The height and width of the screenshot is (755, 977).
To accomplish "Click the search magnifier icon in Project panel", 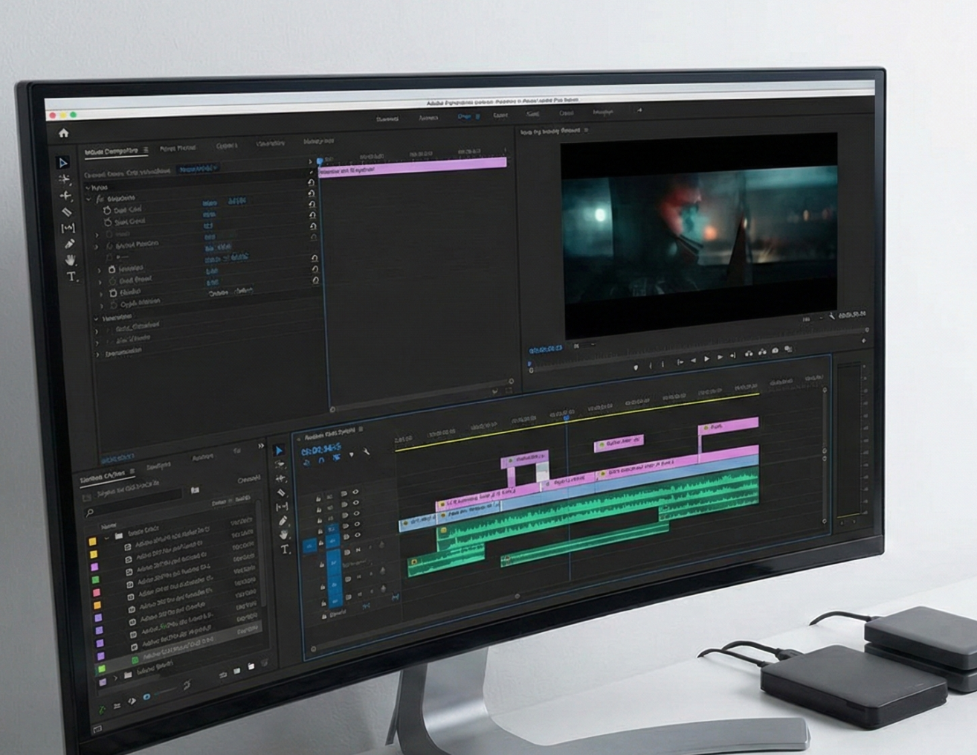I will (90, 513).
